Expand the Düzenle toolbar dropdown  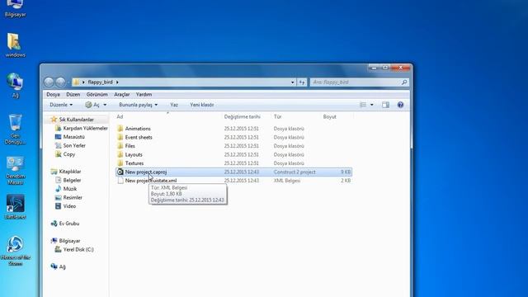coord(61,105)
